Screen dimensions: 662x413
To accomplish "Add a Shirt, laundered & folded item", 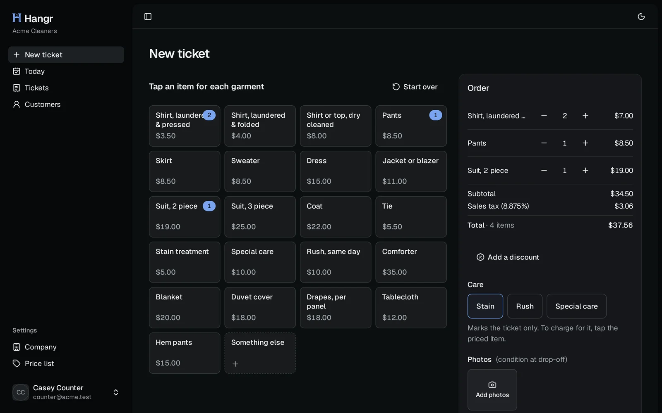I will pos(260,126).
